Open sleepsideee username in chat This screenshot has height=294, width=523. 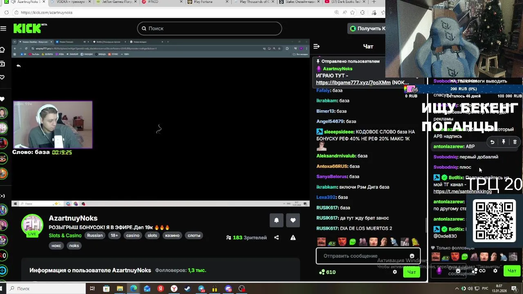point(339,132)
